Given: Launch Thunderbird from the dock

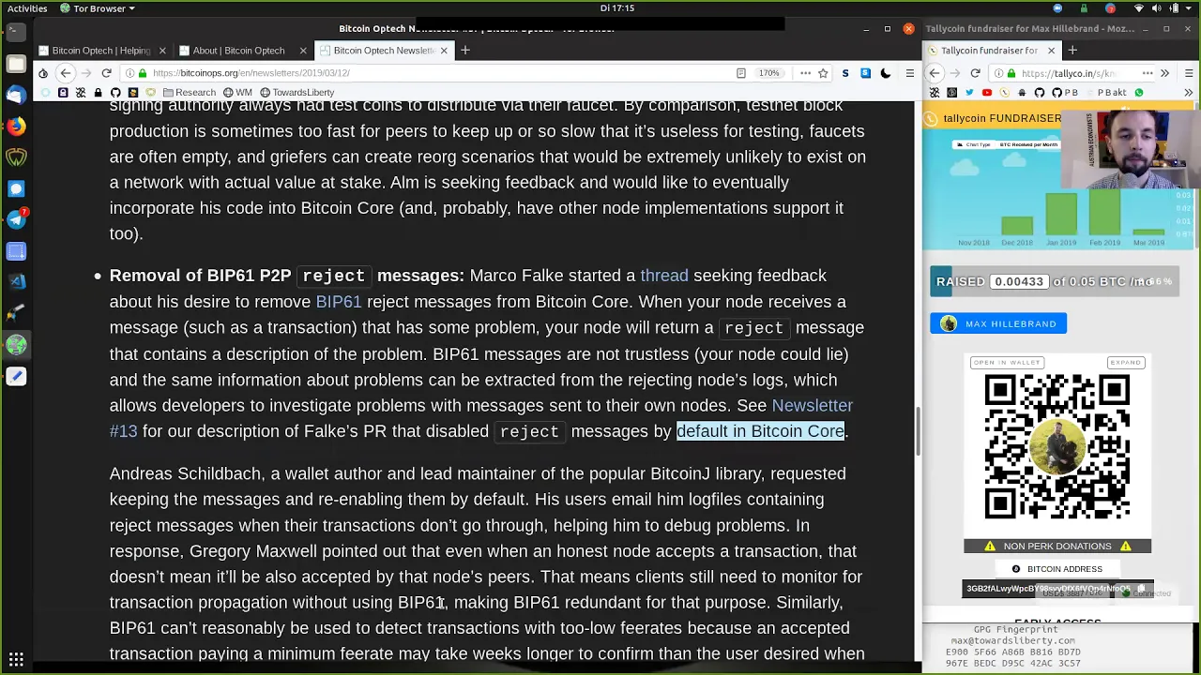Looking at the screenshot, I should (16, 95).
